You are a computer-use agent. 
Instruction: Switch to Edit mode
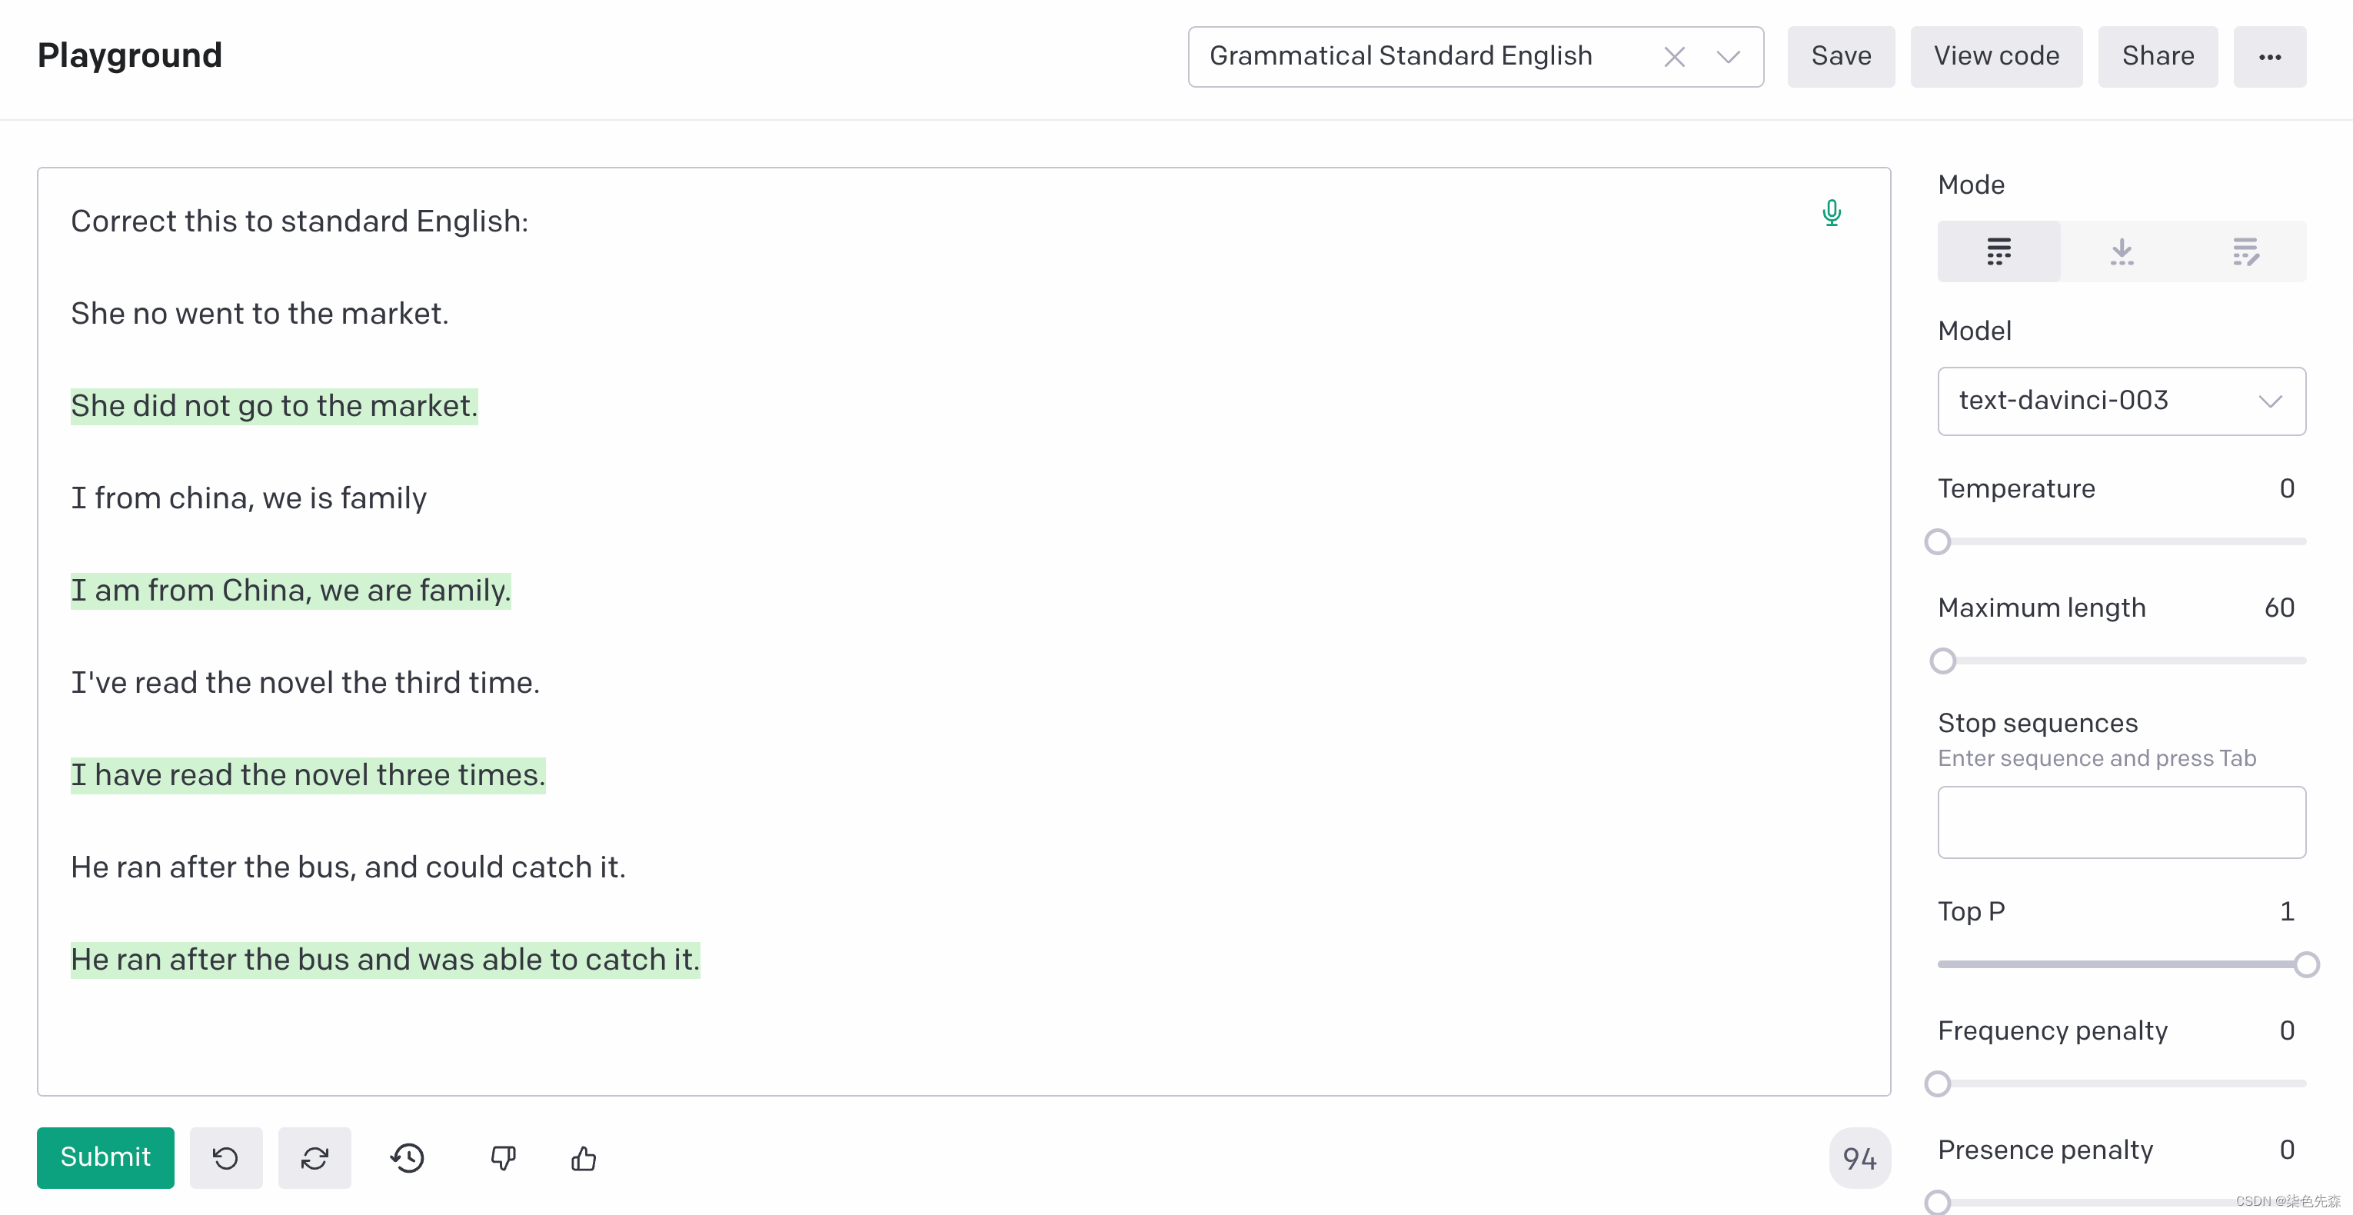(2245, 251)
